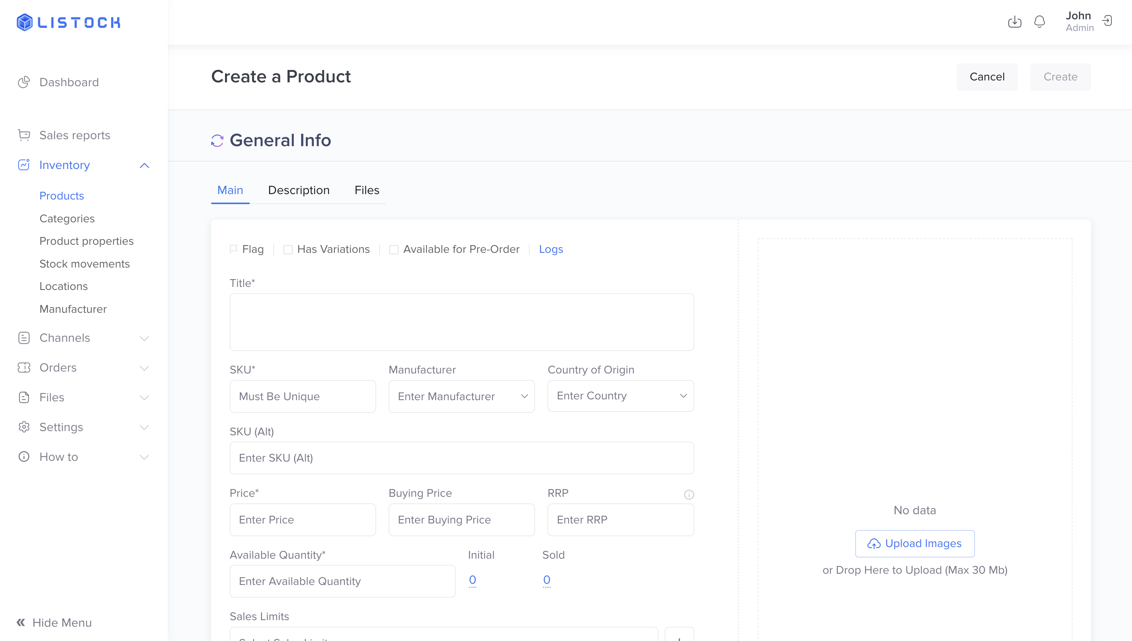Click the RRP info icon

pos(689,494)
